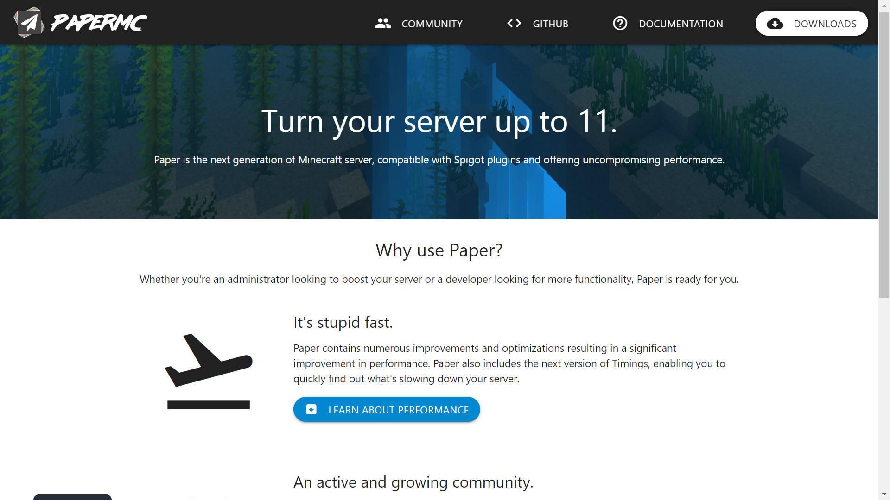Image resolution: width=890 pixels, height=500 pixels.
Task: Click the PaperMC paper plane logo icon
Action: [x=29, y=22]
